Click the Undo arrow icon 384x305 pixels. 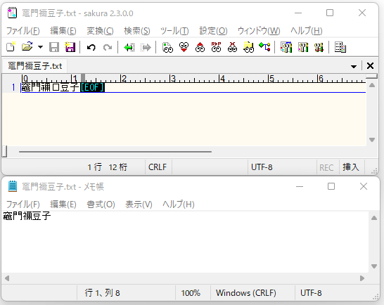click(91, 47)
